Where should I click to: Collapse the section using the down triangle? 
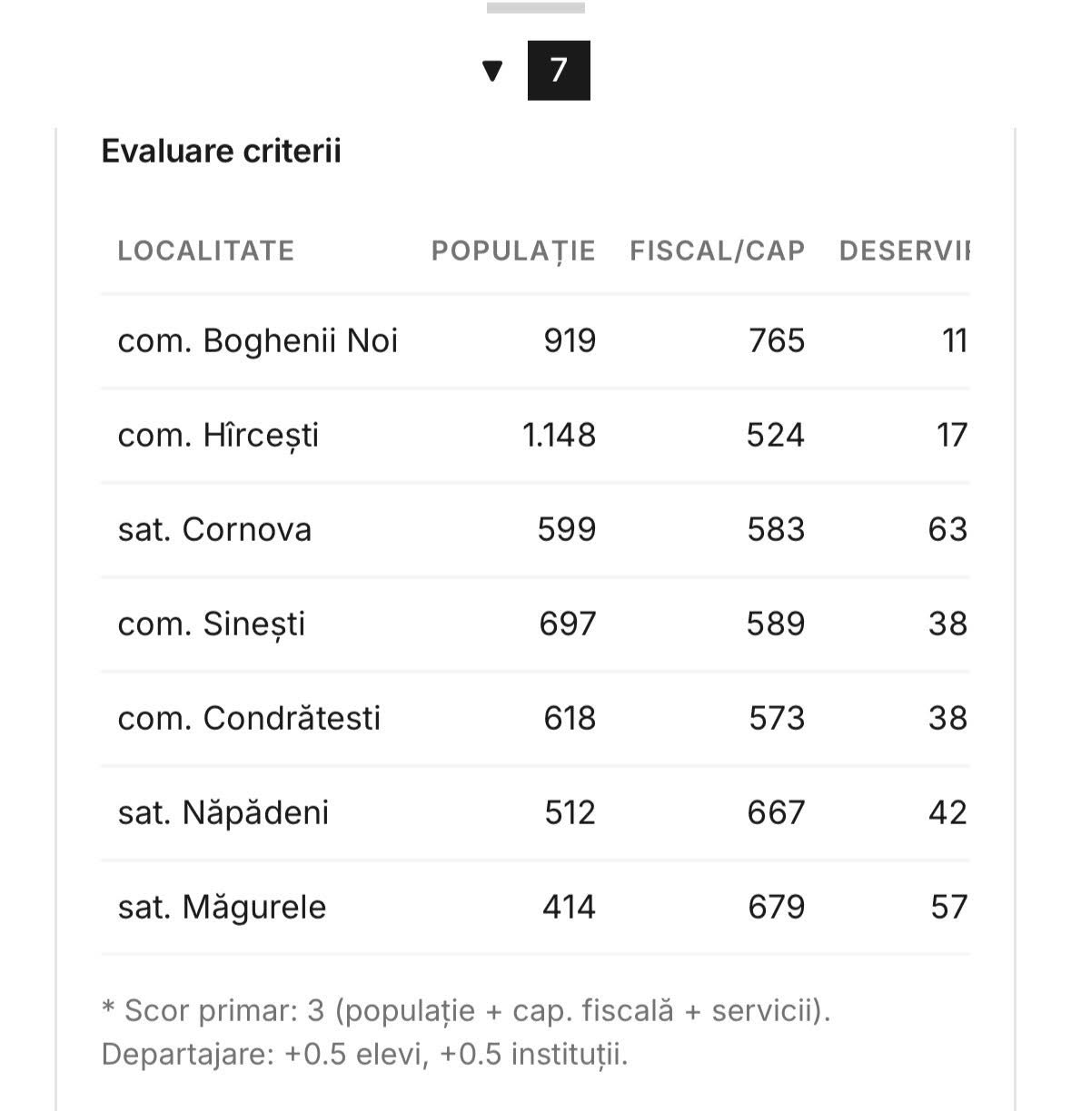pyautogui.click(x=492, y=71)
